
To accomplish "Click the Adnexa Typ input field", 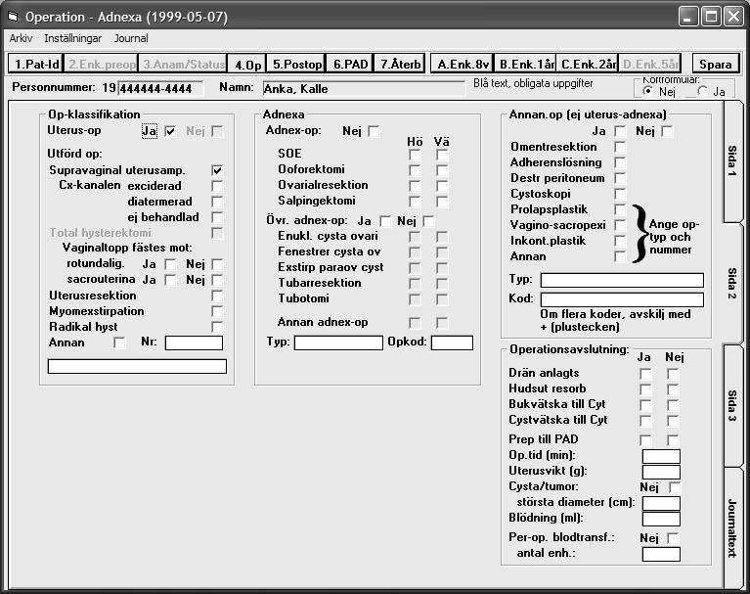I will pyautogui.click(x=338, y=343).
